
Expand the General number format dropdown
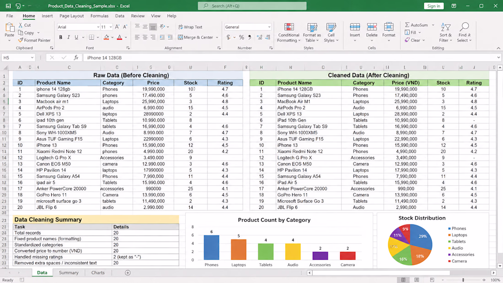click(x=269, y=27)
